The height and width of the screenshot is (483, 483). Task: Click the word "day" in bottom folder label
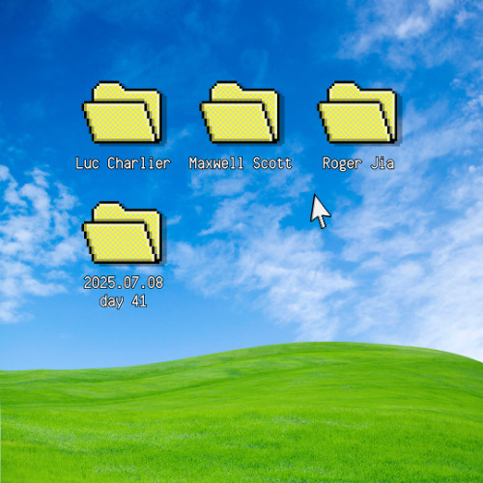pyautogui.click(x=111, y=301)
